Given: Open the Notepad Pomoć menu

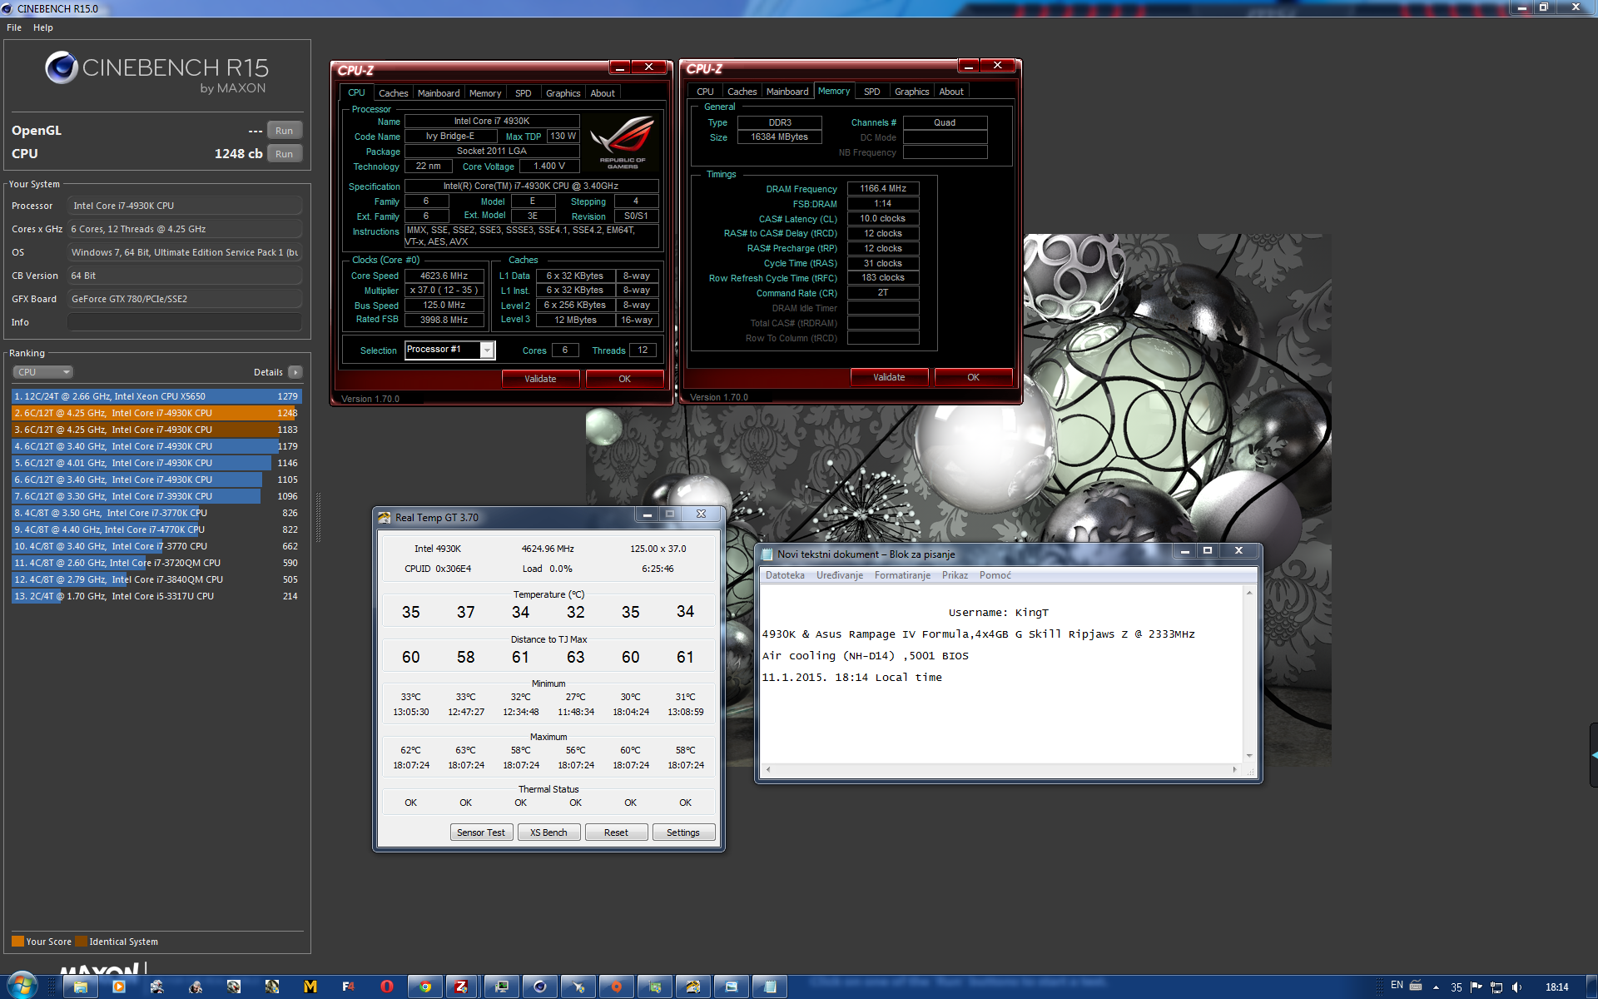Looking at the screenshot, I should [x=995, y=575].
